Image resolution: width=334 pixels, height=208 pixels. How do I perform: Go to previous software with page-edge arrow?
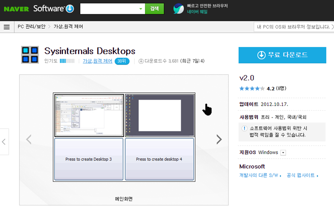pyautogui.click(x=4, y=142)
